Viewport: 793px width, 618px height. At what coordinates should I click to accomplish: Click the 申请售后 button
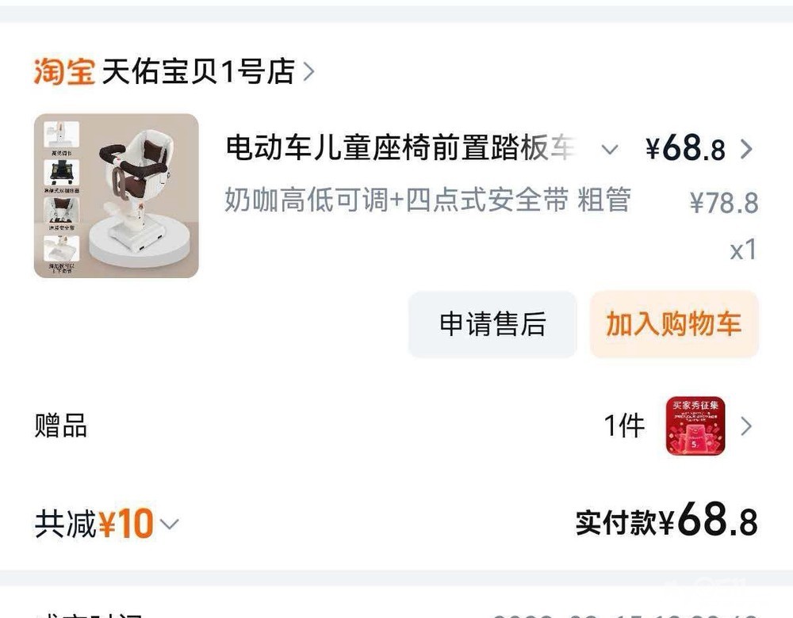tap(492, 324)
